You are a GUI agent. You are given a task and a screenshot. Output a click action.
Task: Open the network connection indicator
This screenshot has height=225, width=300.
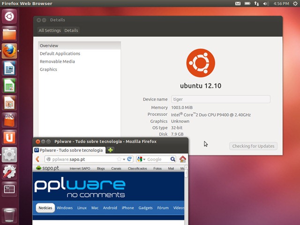click(256, 3)
